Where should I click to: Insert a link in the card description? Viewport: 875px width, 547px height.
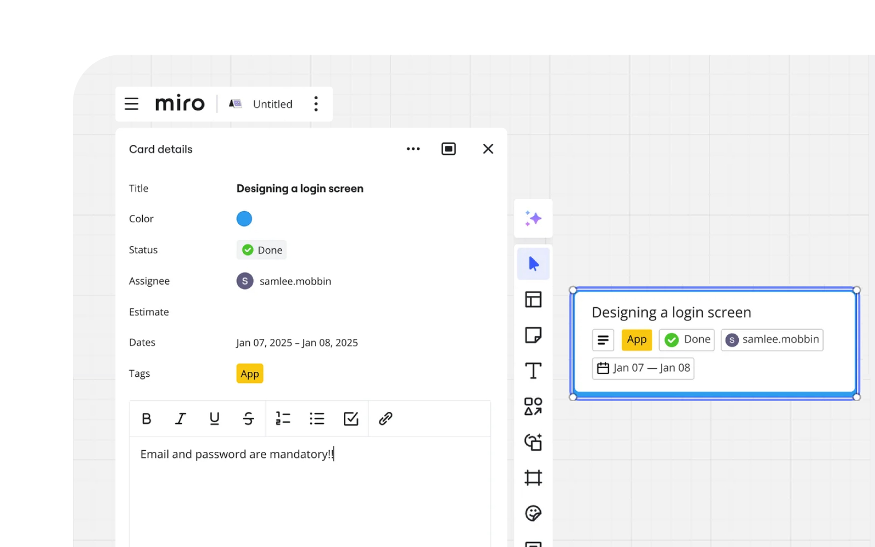pos(385,418)
